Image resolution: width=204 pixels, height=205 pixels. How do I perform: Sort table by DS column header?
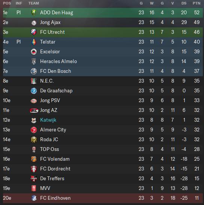pos(184,3)
